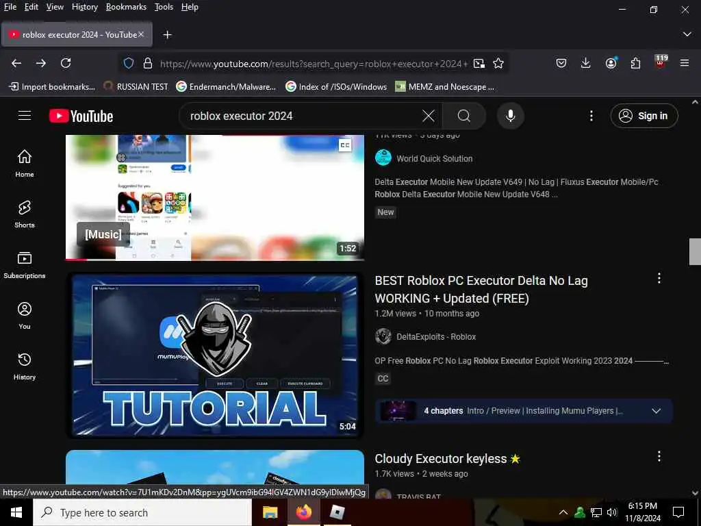
Task: Open History in the sidebar
Action: [25, 366]
